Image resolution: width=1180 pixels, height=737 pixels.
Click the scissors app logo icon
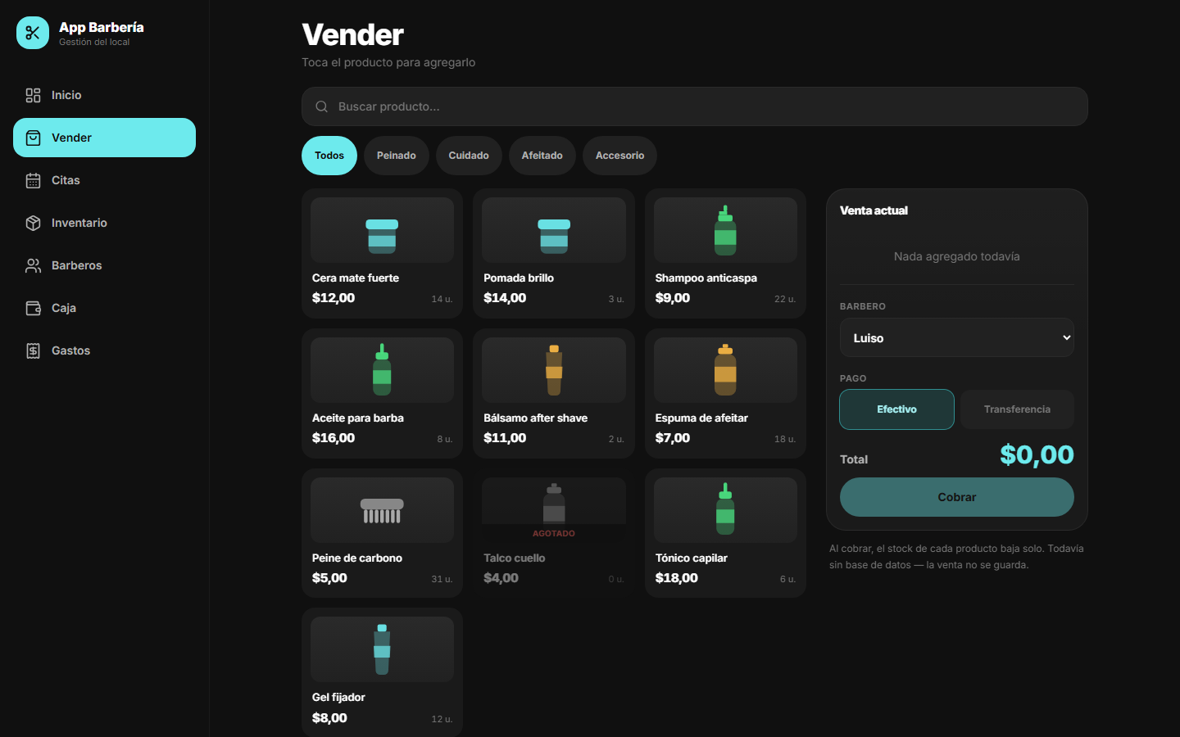(33, 33)
